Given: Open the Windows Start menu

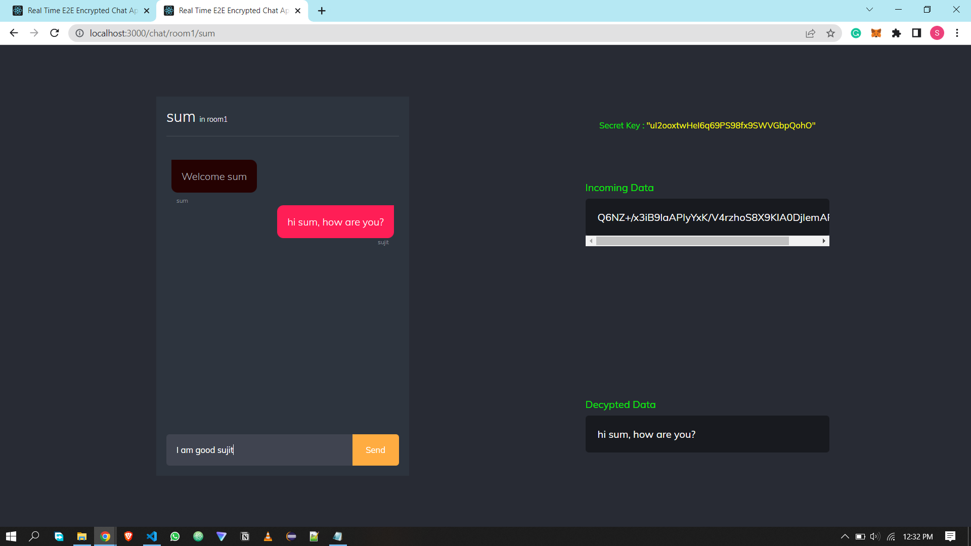Looking at the screenshot, I should click(x=11, y=536).
